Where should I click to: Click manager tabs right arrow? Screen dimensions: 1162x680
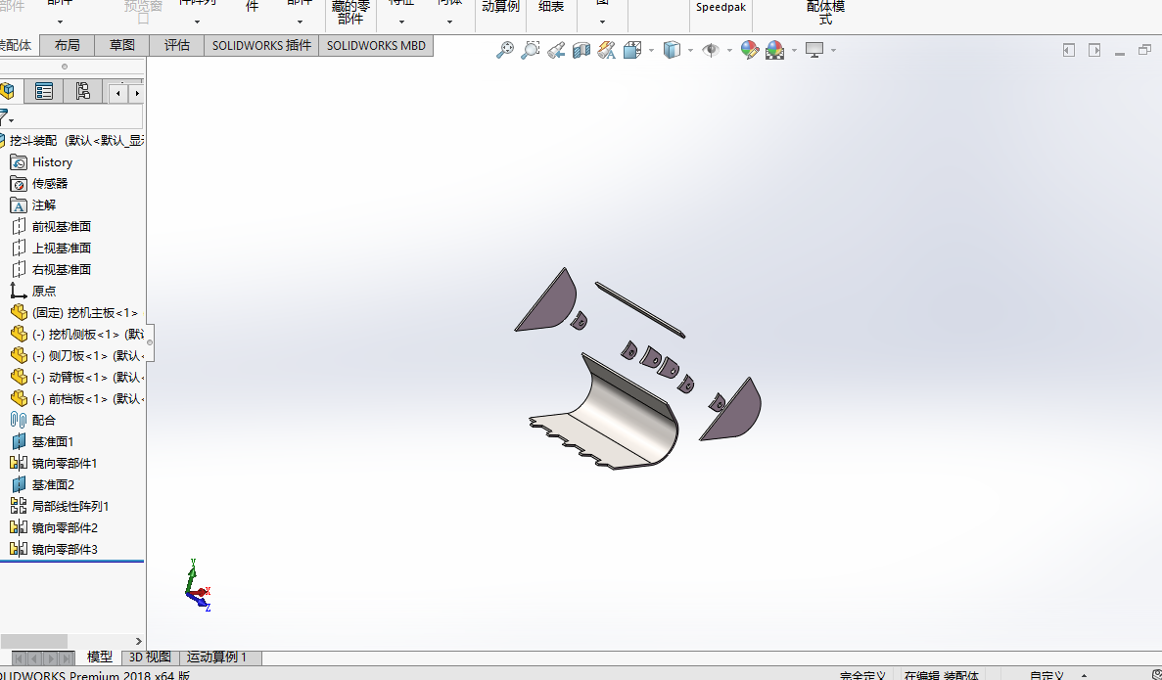tap(136, 93)
